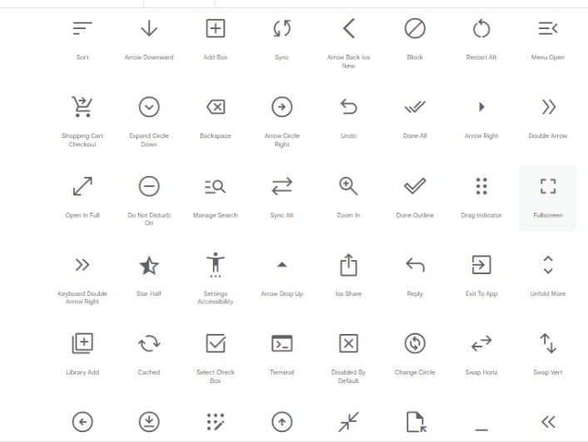Pick the Library Add icon
The image size is (588, 442).
coord(82,343)
